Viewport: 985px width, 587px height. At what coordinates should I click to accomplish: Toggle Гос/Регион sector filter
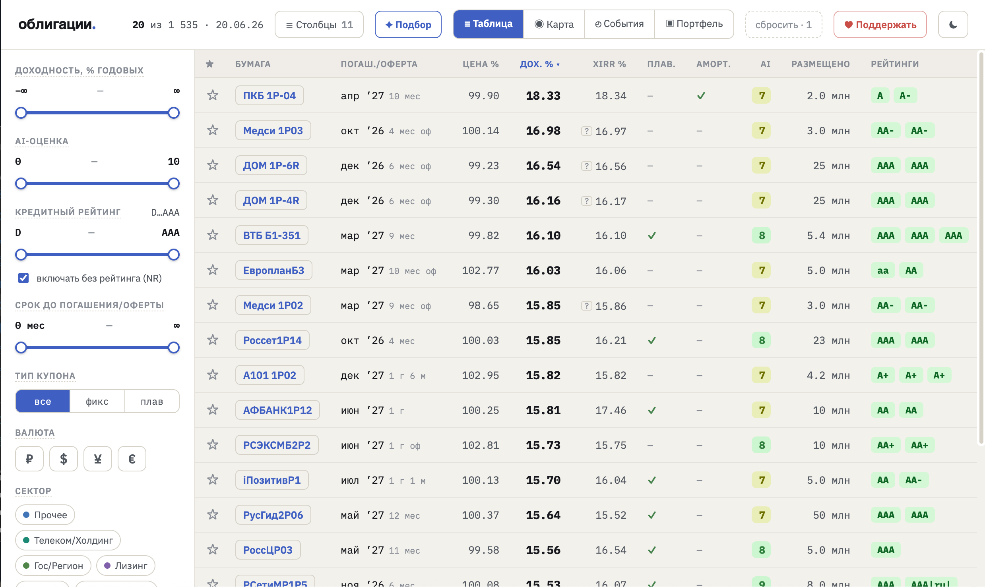point(53,566)
